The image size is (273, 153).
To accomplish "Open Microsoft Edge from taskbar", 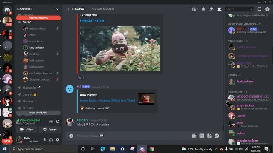I will tap(103, 149).
